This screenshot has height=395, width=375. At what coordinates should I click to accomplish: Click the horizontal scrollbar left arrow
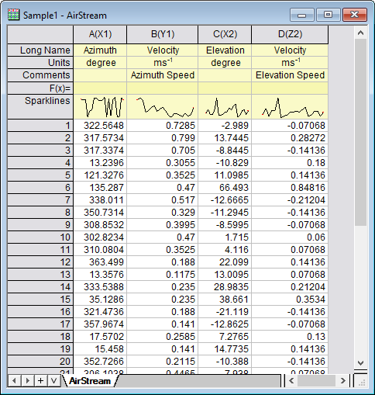[x=291, y=381]
